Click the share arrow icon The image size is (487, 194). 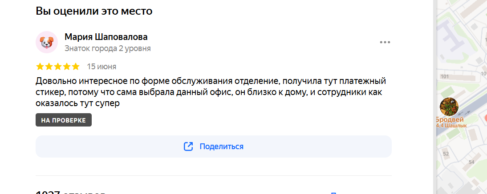(x=189, y=146)
